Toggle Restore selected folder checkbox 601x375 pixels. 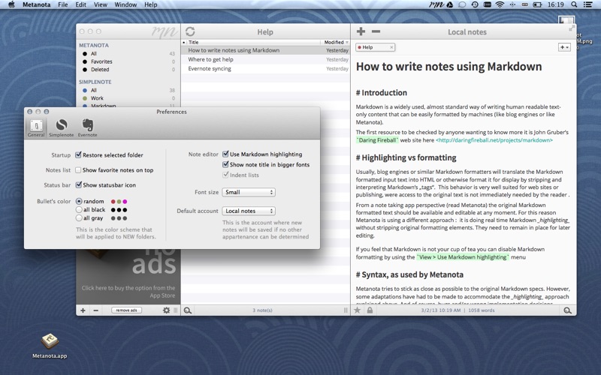pyautogui.click(x=78, y=155)
